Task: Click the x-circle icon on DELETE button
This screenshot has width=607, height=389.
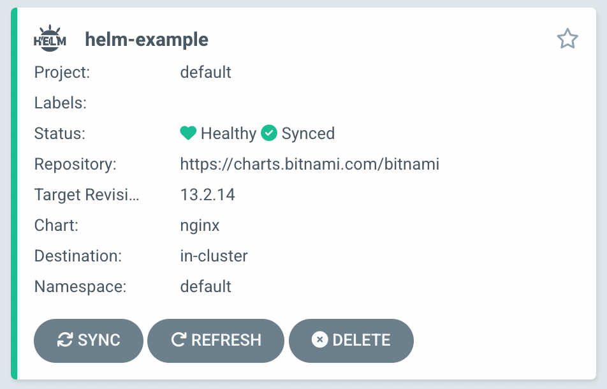Action: [x=321, y=341]
